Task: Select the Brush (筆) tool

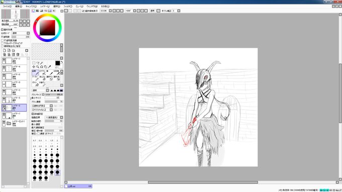Action: 49,72
